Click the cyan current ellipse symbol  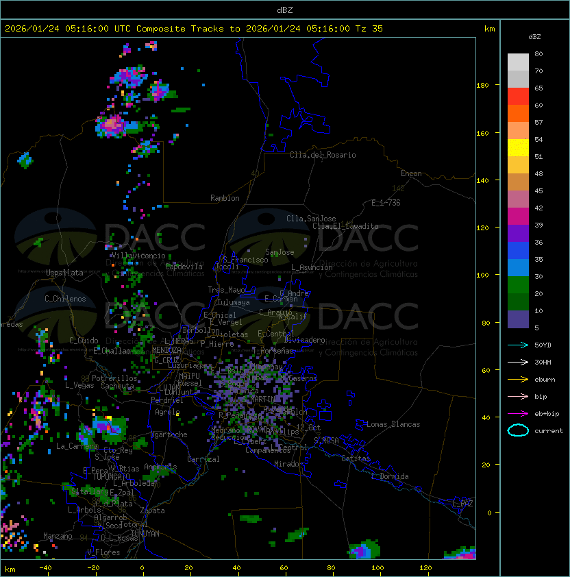coord(518,430)
